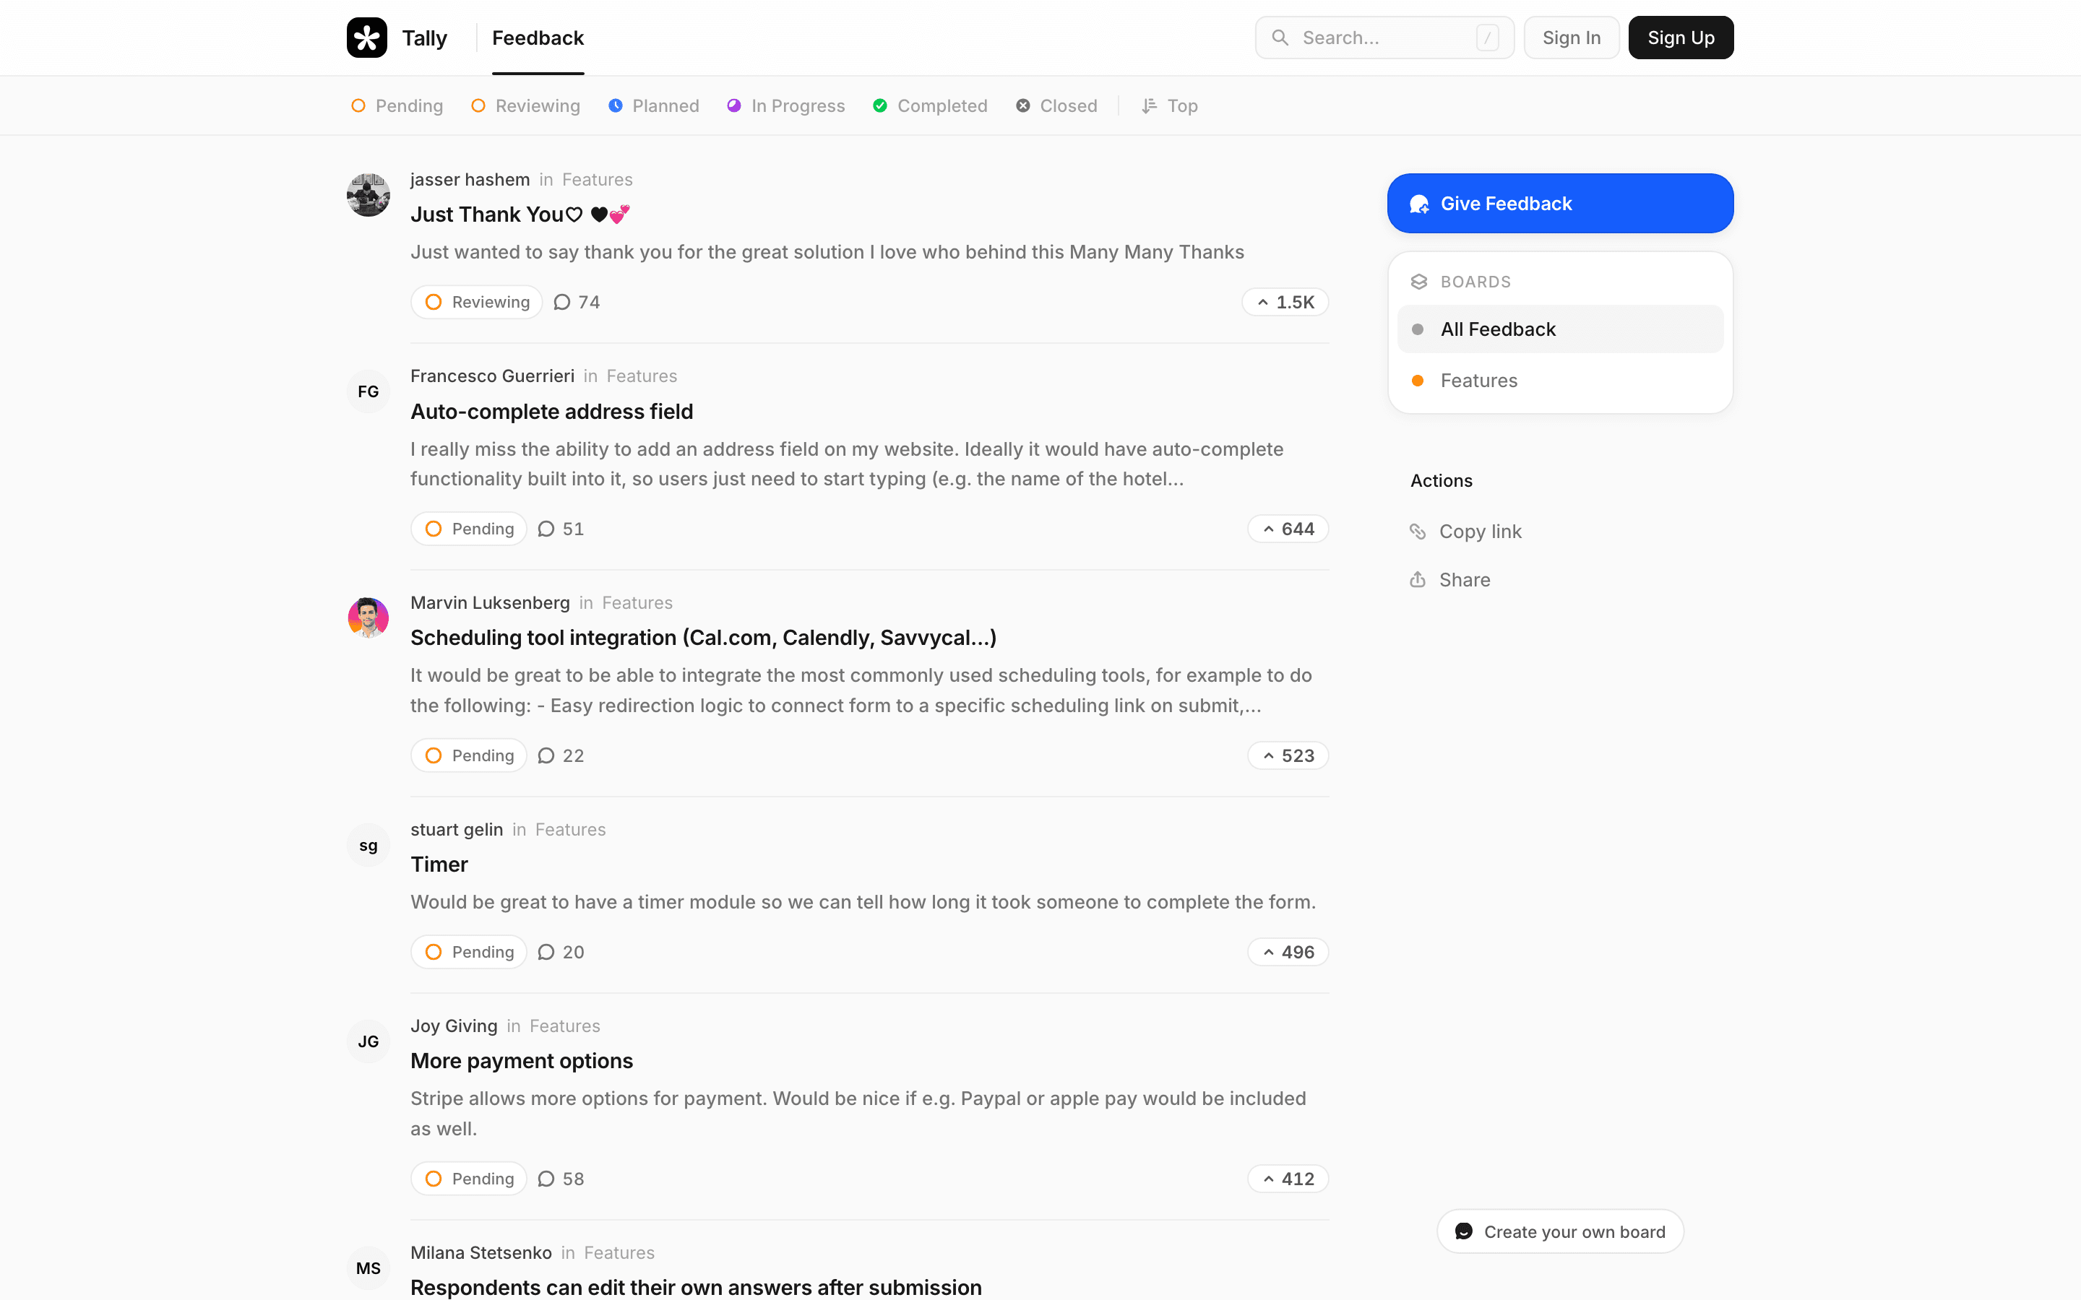
Task: Click the Tally brand name text
Action: (425, 38)
